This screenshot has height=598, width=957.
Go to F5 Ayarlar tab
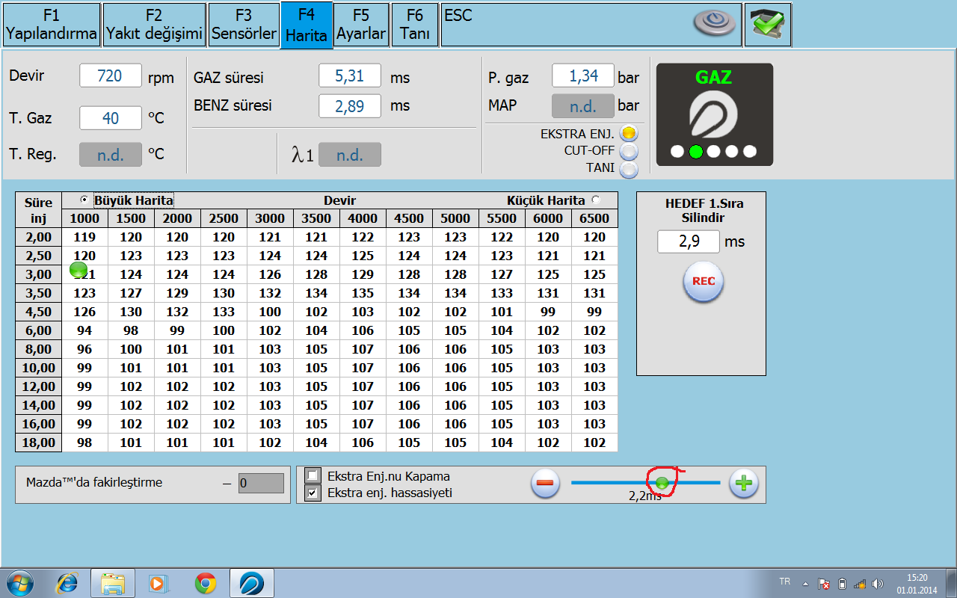click(x=361, y=25)
